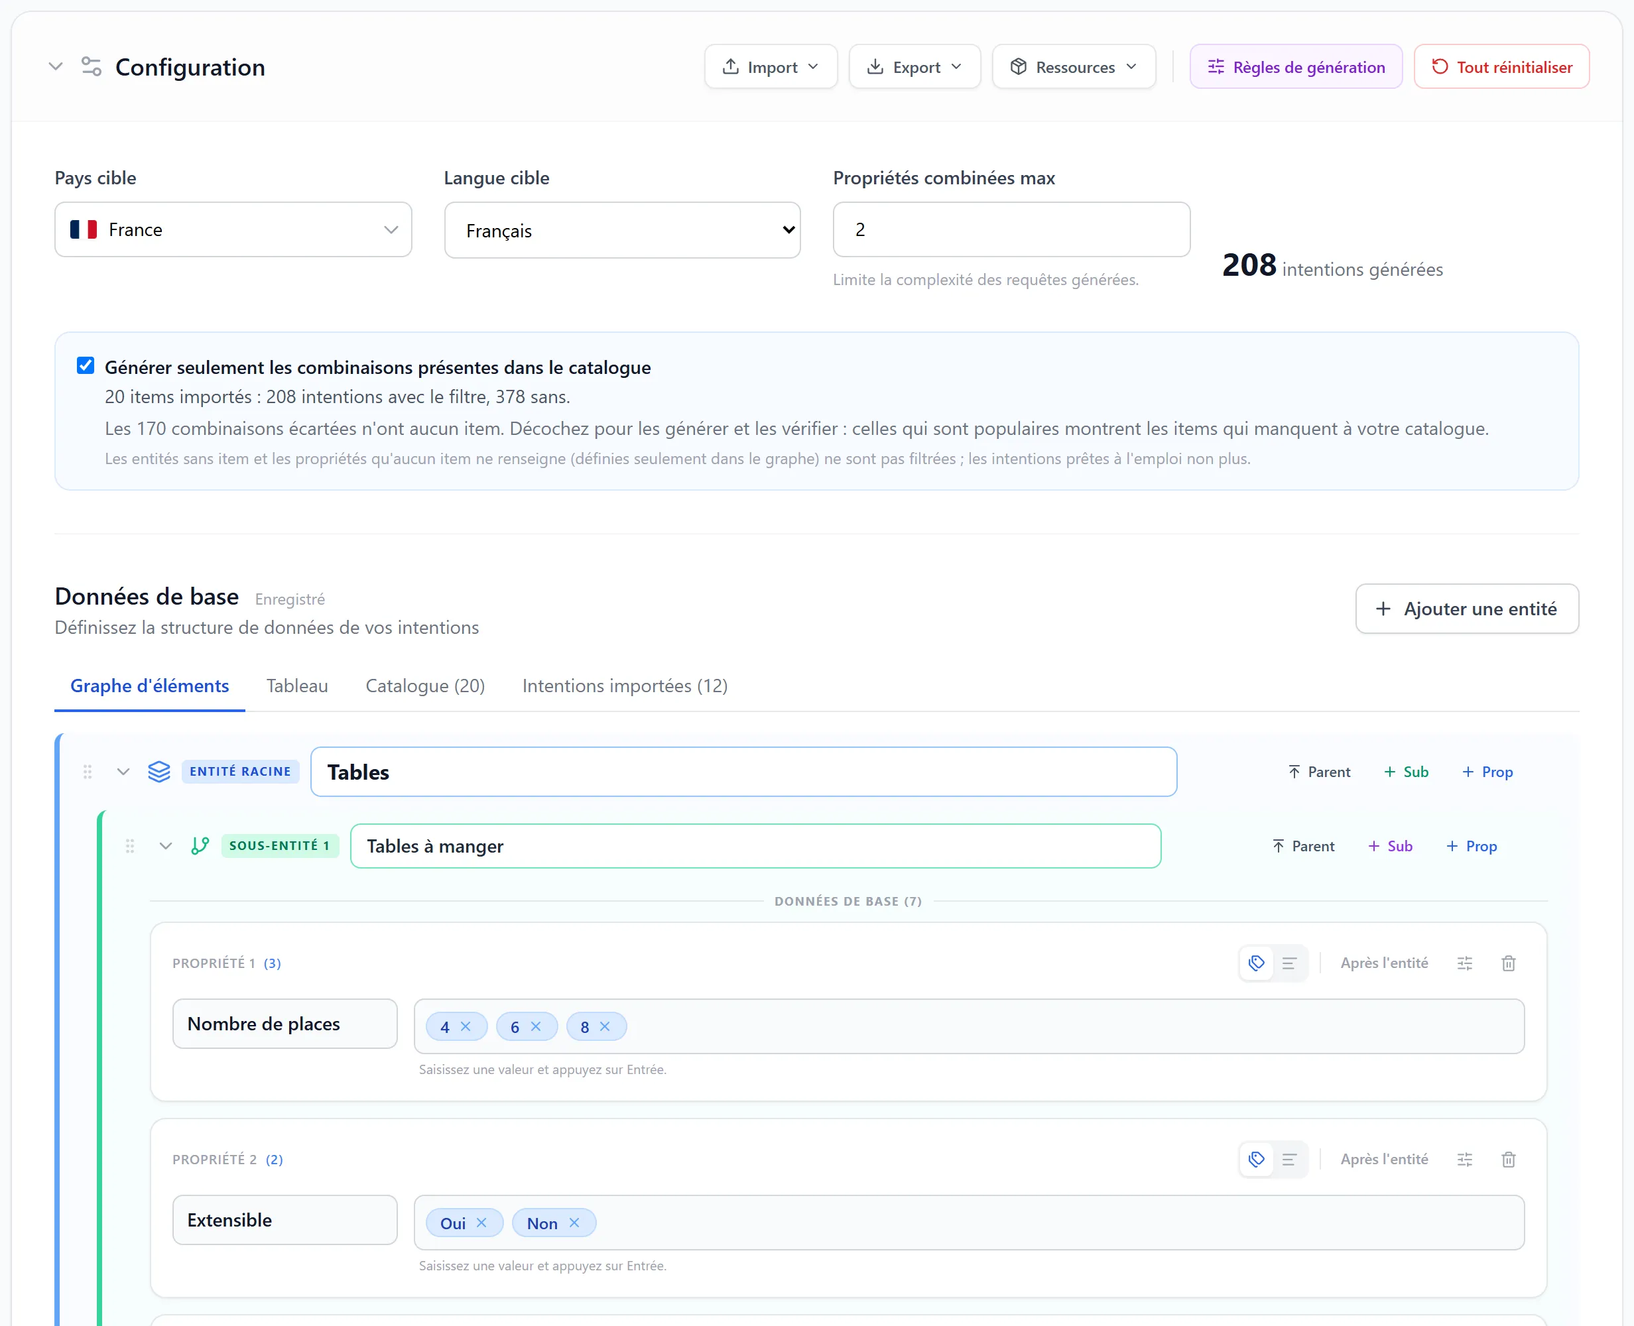Select text list mode for Propriété 2
The image size is (1634, 1326).
coord(1288,1160)
